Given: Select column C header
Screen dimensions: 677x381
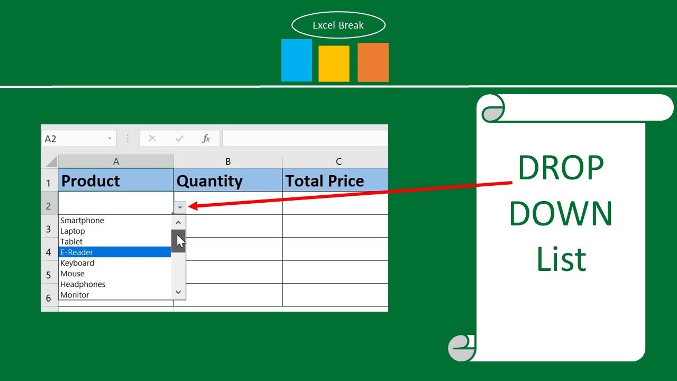Looking at the screenshot, I should coord(335,161).
